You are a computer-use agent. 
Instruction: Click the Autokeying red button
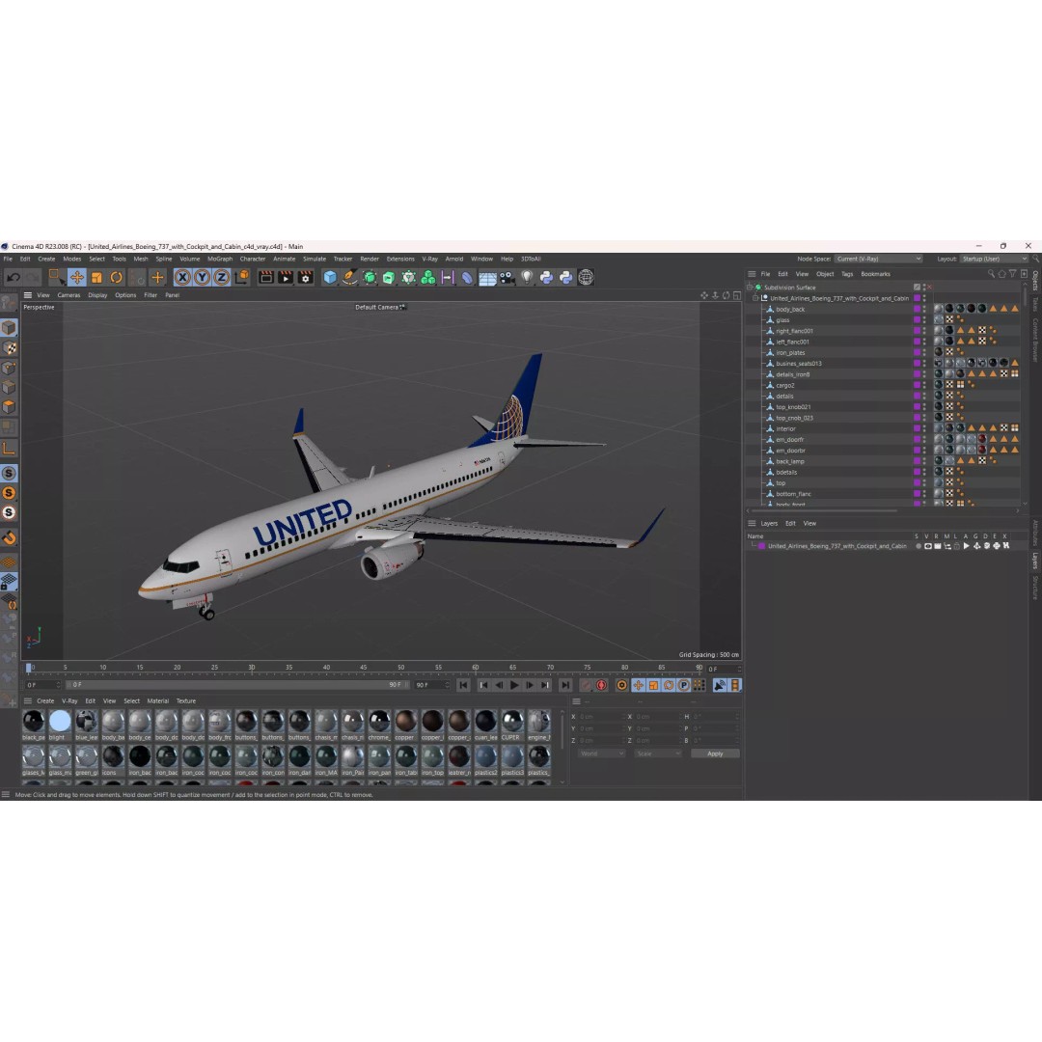601,685
